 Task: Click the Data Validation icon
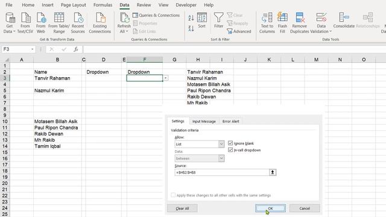(x=321, y=18)
